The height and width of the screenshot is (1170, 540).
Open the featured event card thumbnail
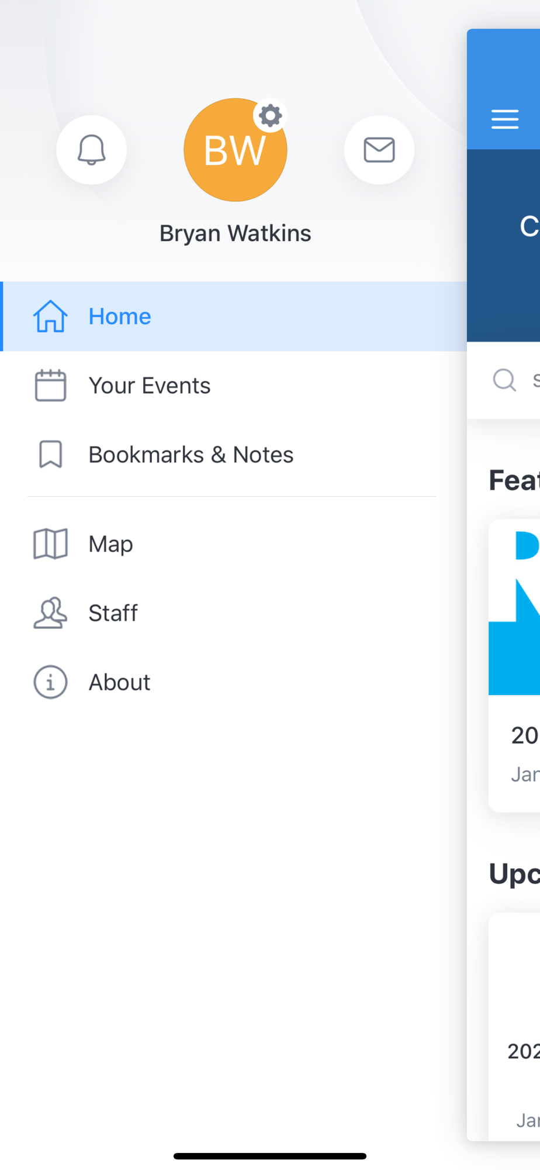click(514, 608)
